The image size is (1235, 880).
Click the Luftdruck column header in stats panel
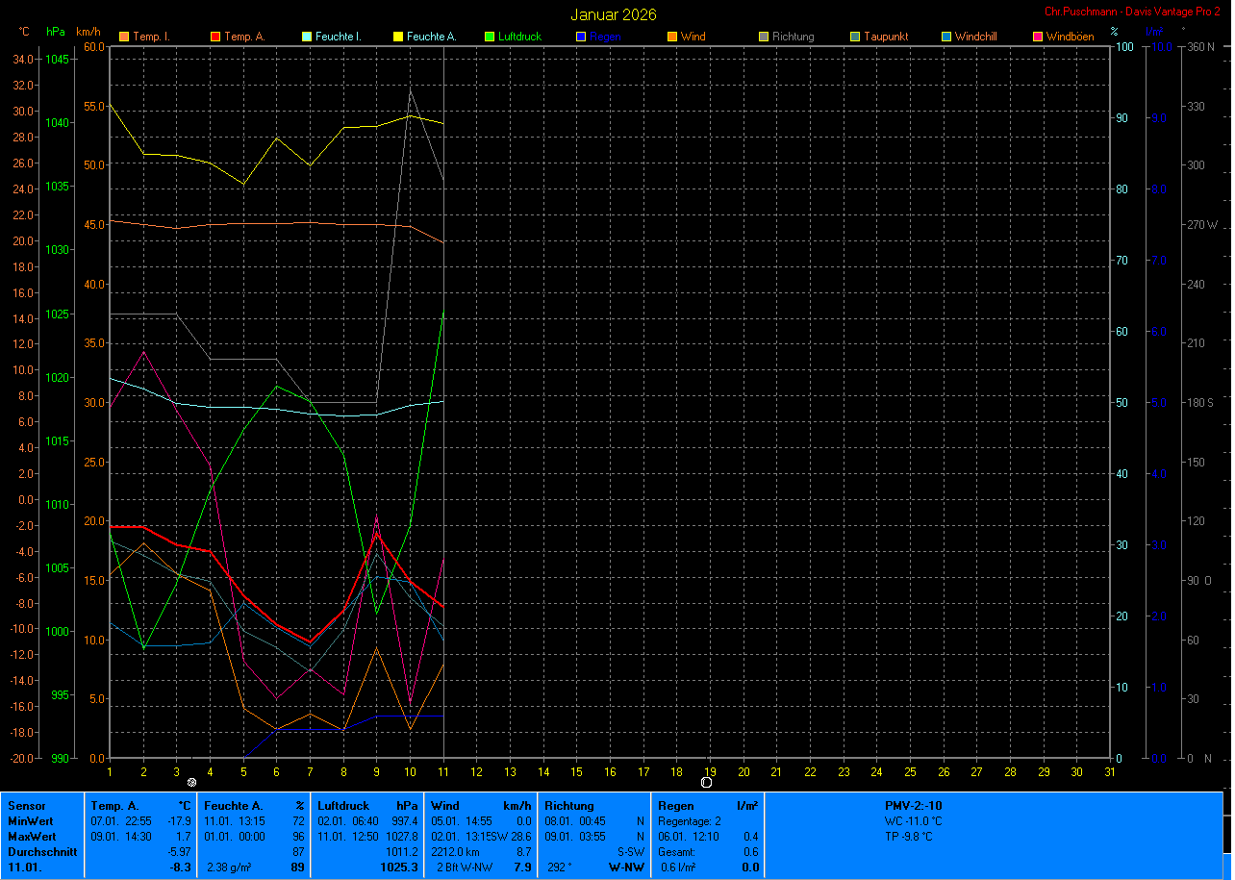(343, 806)
